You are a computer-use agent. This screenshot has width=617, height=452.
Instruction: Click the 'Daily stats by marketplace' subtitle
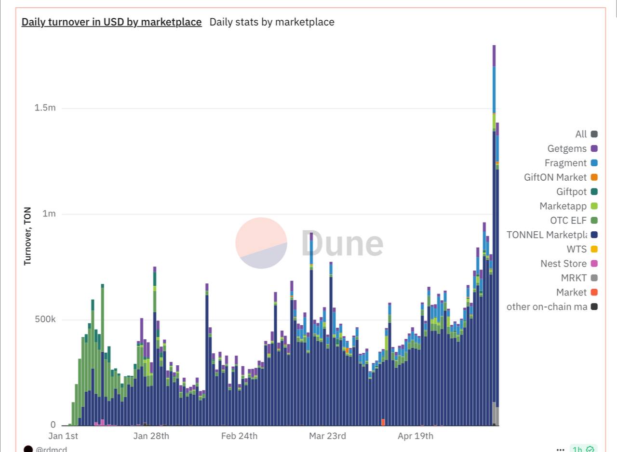[272, 22]
